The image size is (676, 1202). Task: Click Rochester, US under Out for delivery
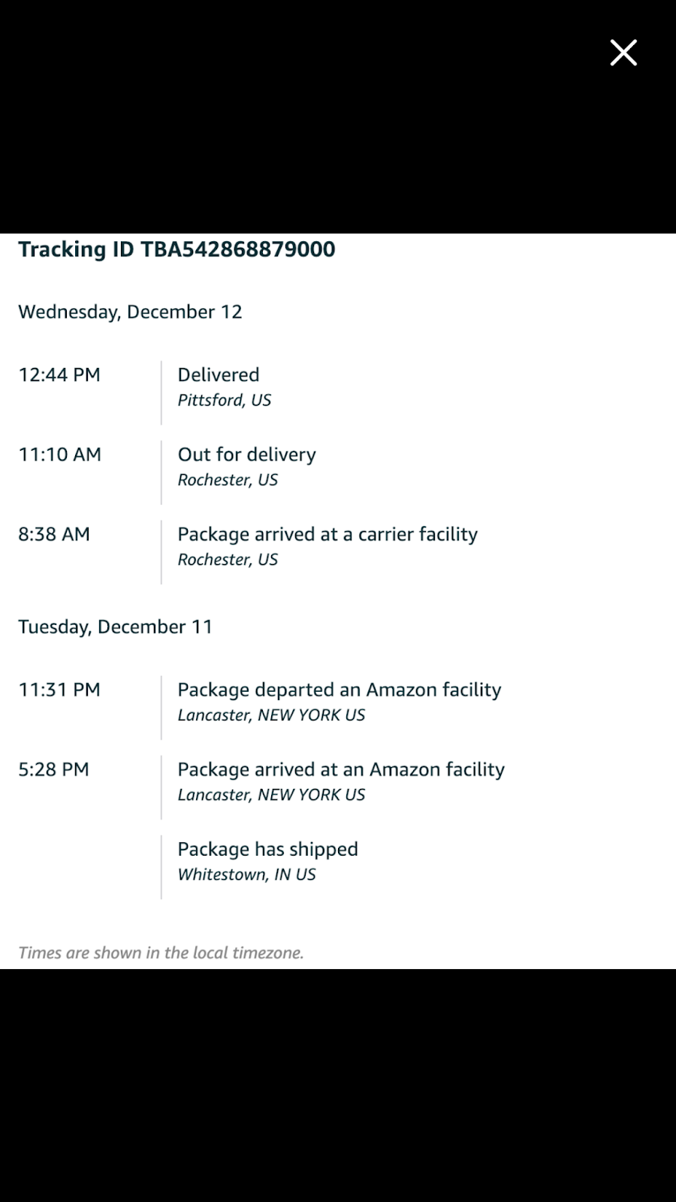(228, 480)
